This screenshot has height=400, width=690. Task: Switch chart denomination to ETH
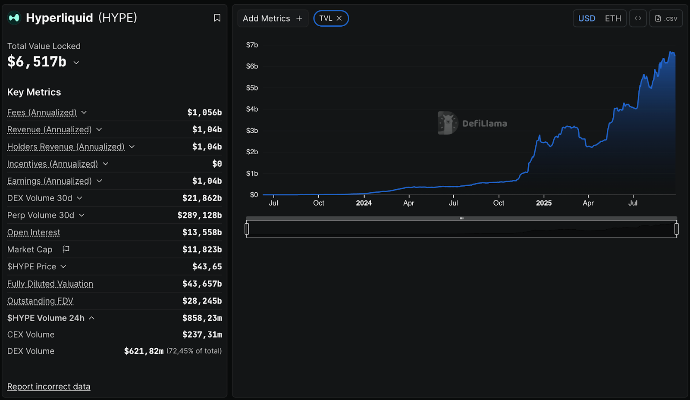(613, 19)
